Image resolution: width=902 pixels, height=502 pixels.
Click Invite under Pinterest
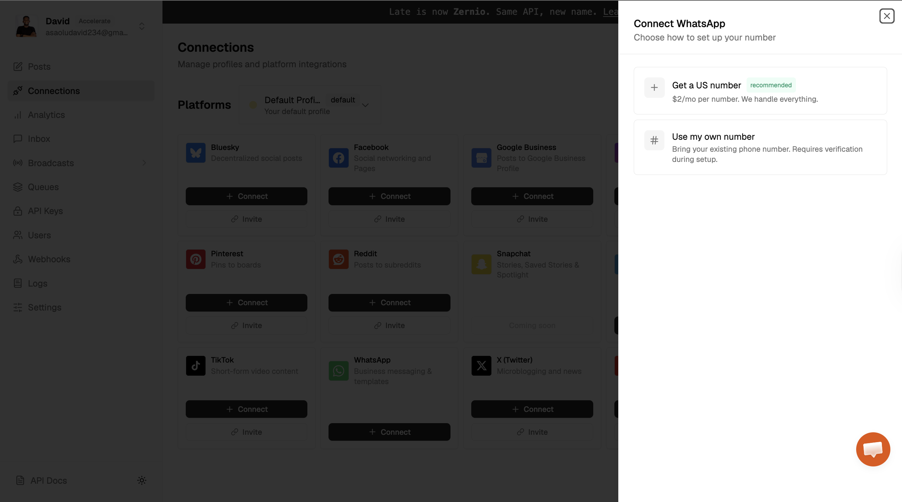[x=246, y=325]
